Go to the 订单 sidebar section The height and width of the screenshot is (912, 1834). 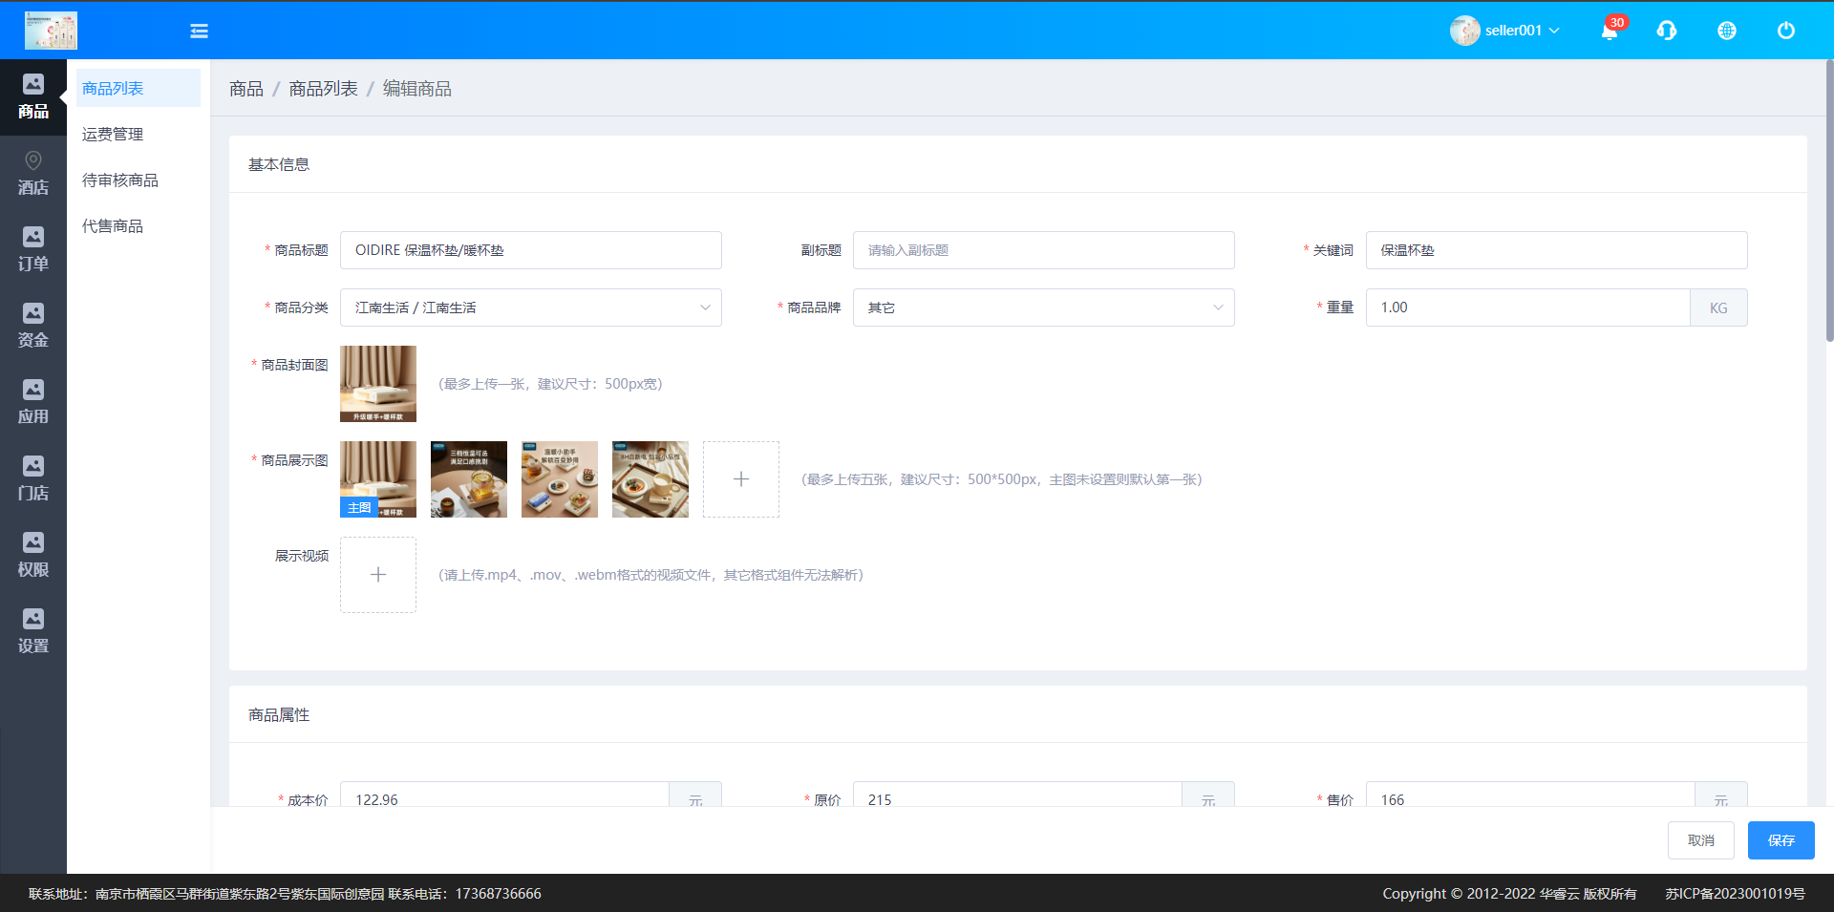[33, 250]
